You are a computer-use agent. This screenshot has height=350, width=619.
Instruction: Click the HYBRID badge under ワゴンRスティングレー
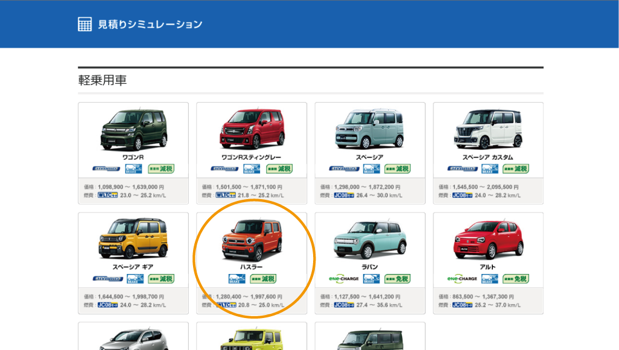tap(224, 169)
